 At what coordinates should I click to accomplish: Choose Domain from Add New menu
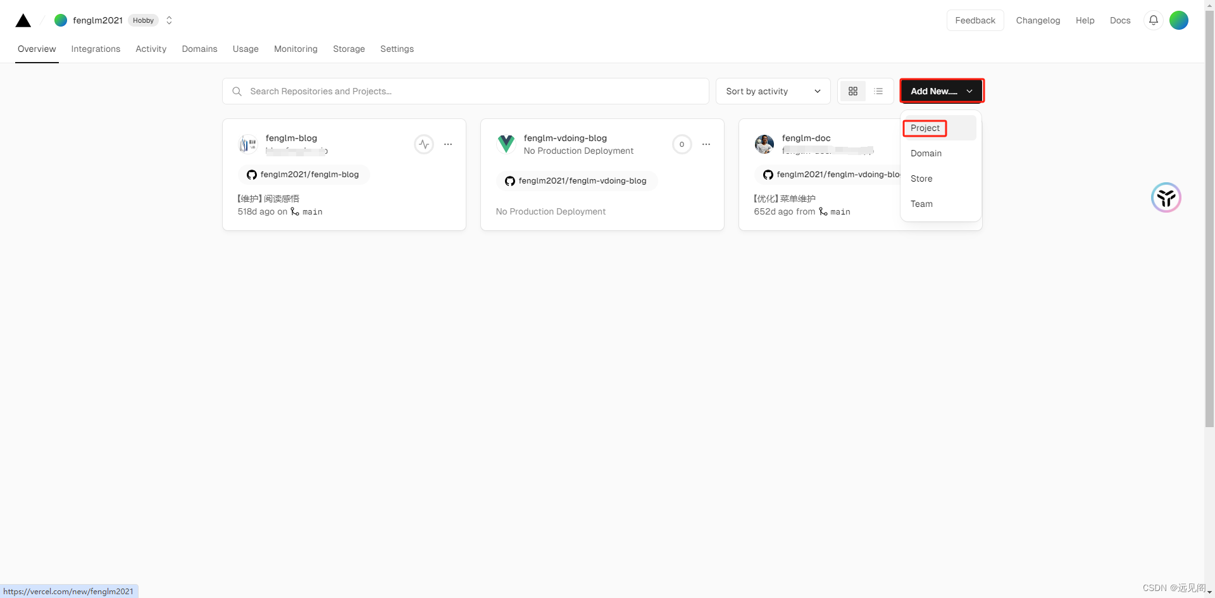(x=940, y=153)
